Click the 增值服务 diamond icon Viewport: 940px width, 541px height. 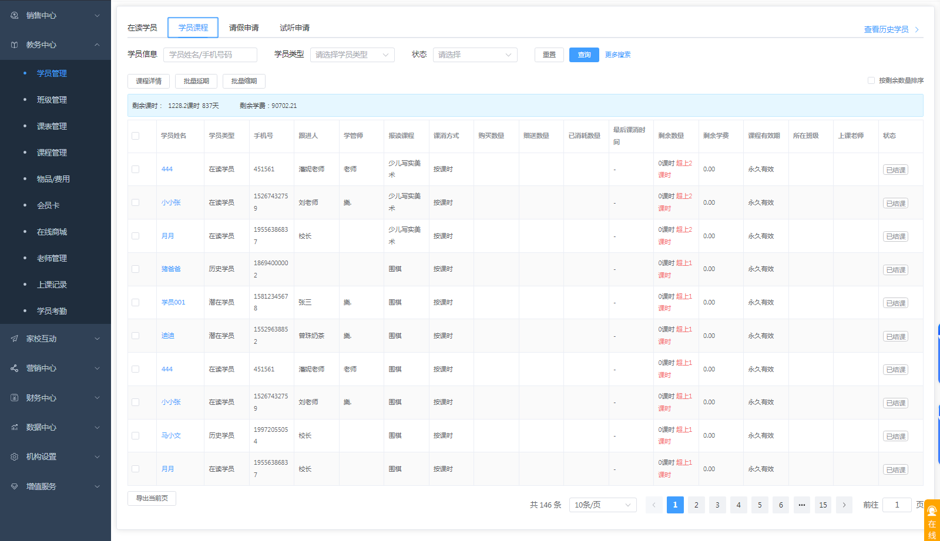[x=15, y=486]
